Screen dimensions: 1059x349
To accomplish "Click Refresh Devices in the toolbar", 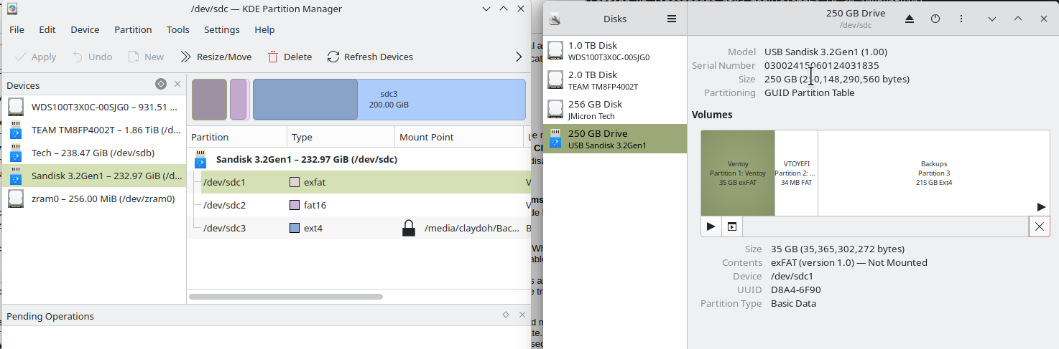I will click(370, 57).
